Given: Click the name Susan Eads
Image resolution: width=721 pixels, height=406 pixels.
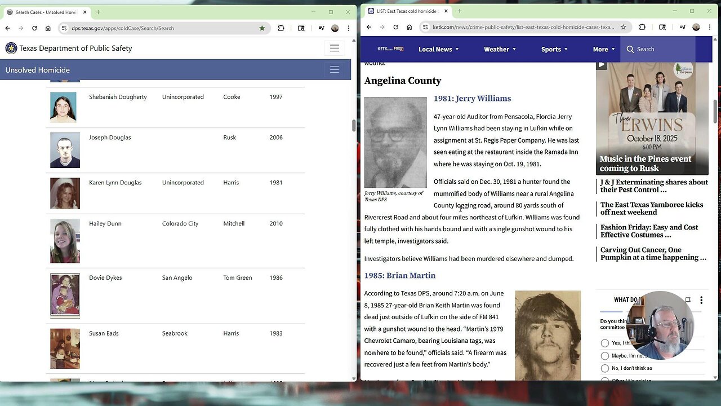Looking at the screenshot, I should tap(104, 333).
